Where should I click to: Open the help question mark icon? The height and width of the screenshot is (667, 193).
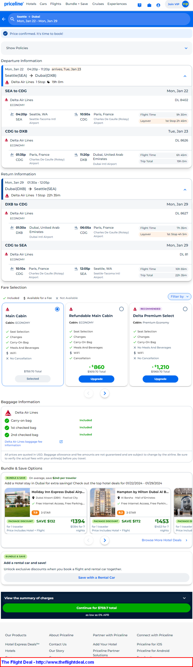139,5
